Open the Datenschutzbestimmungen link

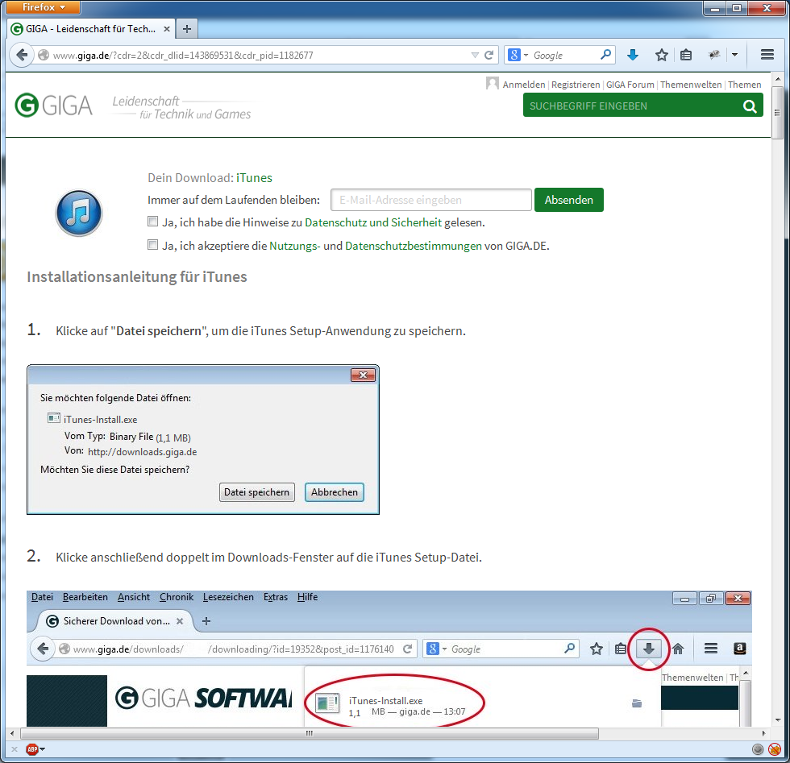pyautogui.click(x=414, y=246)
